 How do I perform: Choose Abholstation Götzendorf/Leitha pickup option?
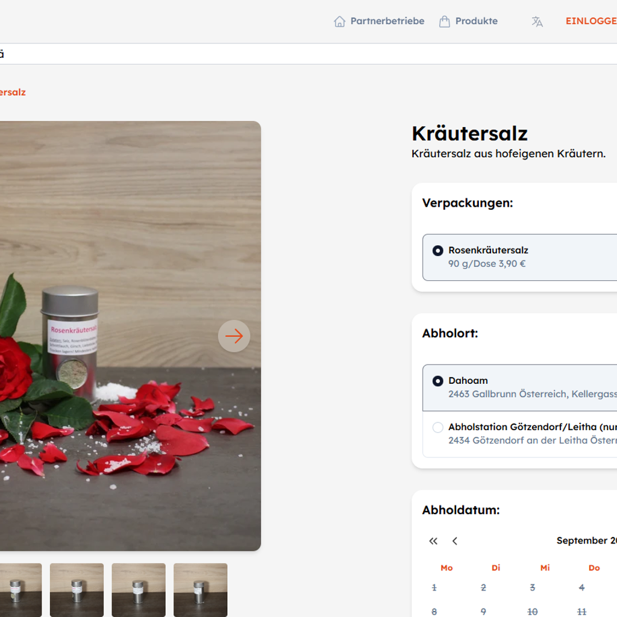[x=438, y=427]
